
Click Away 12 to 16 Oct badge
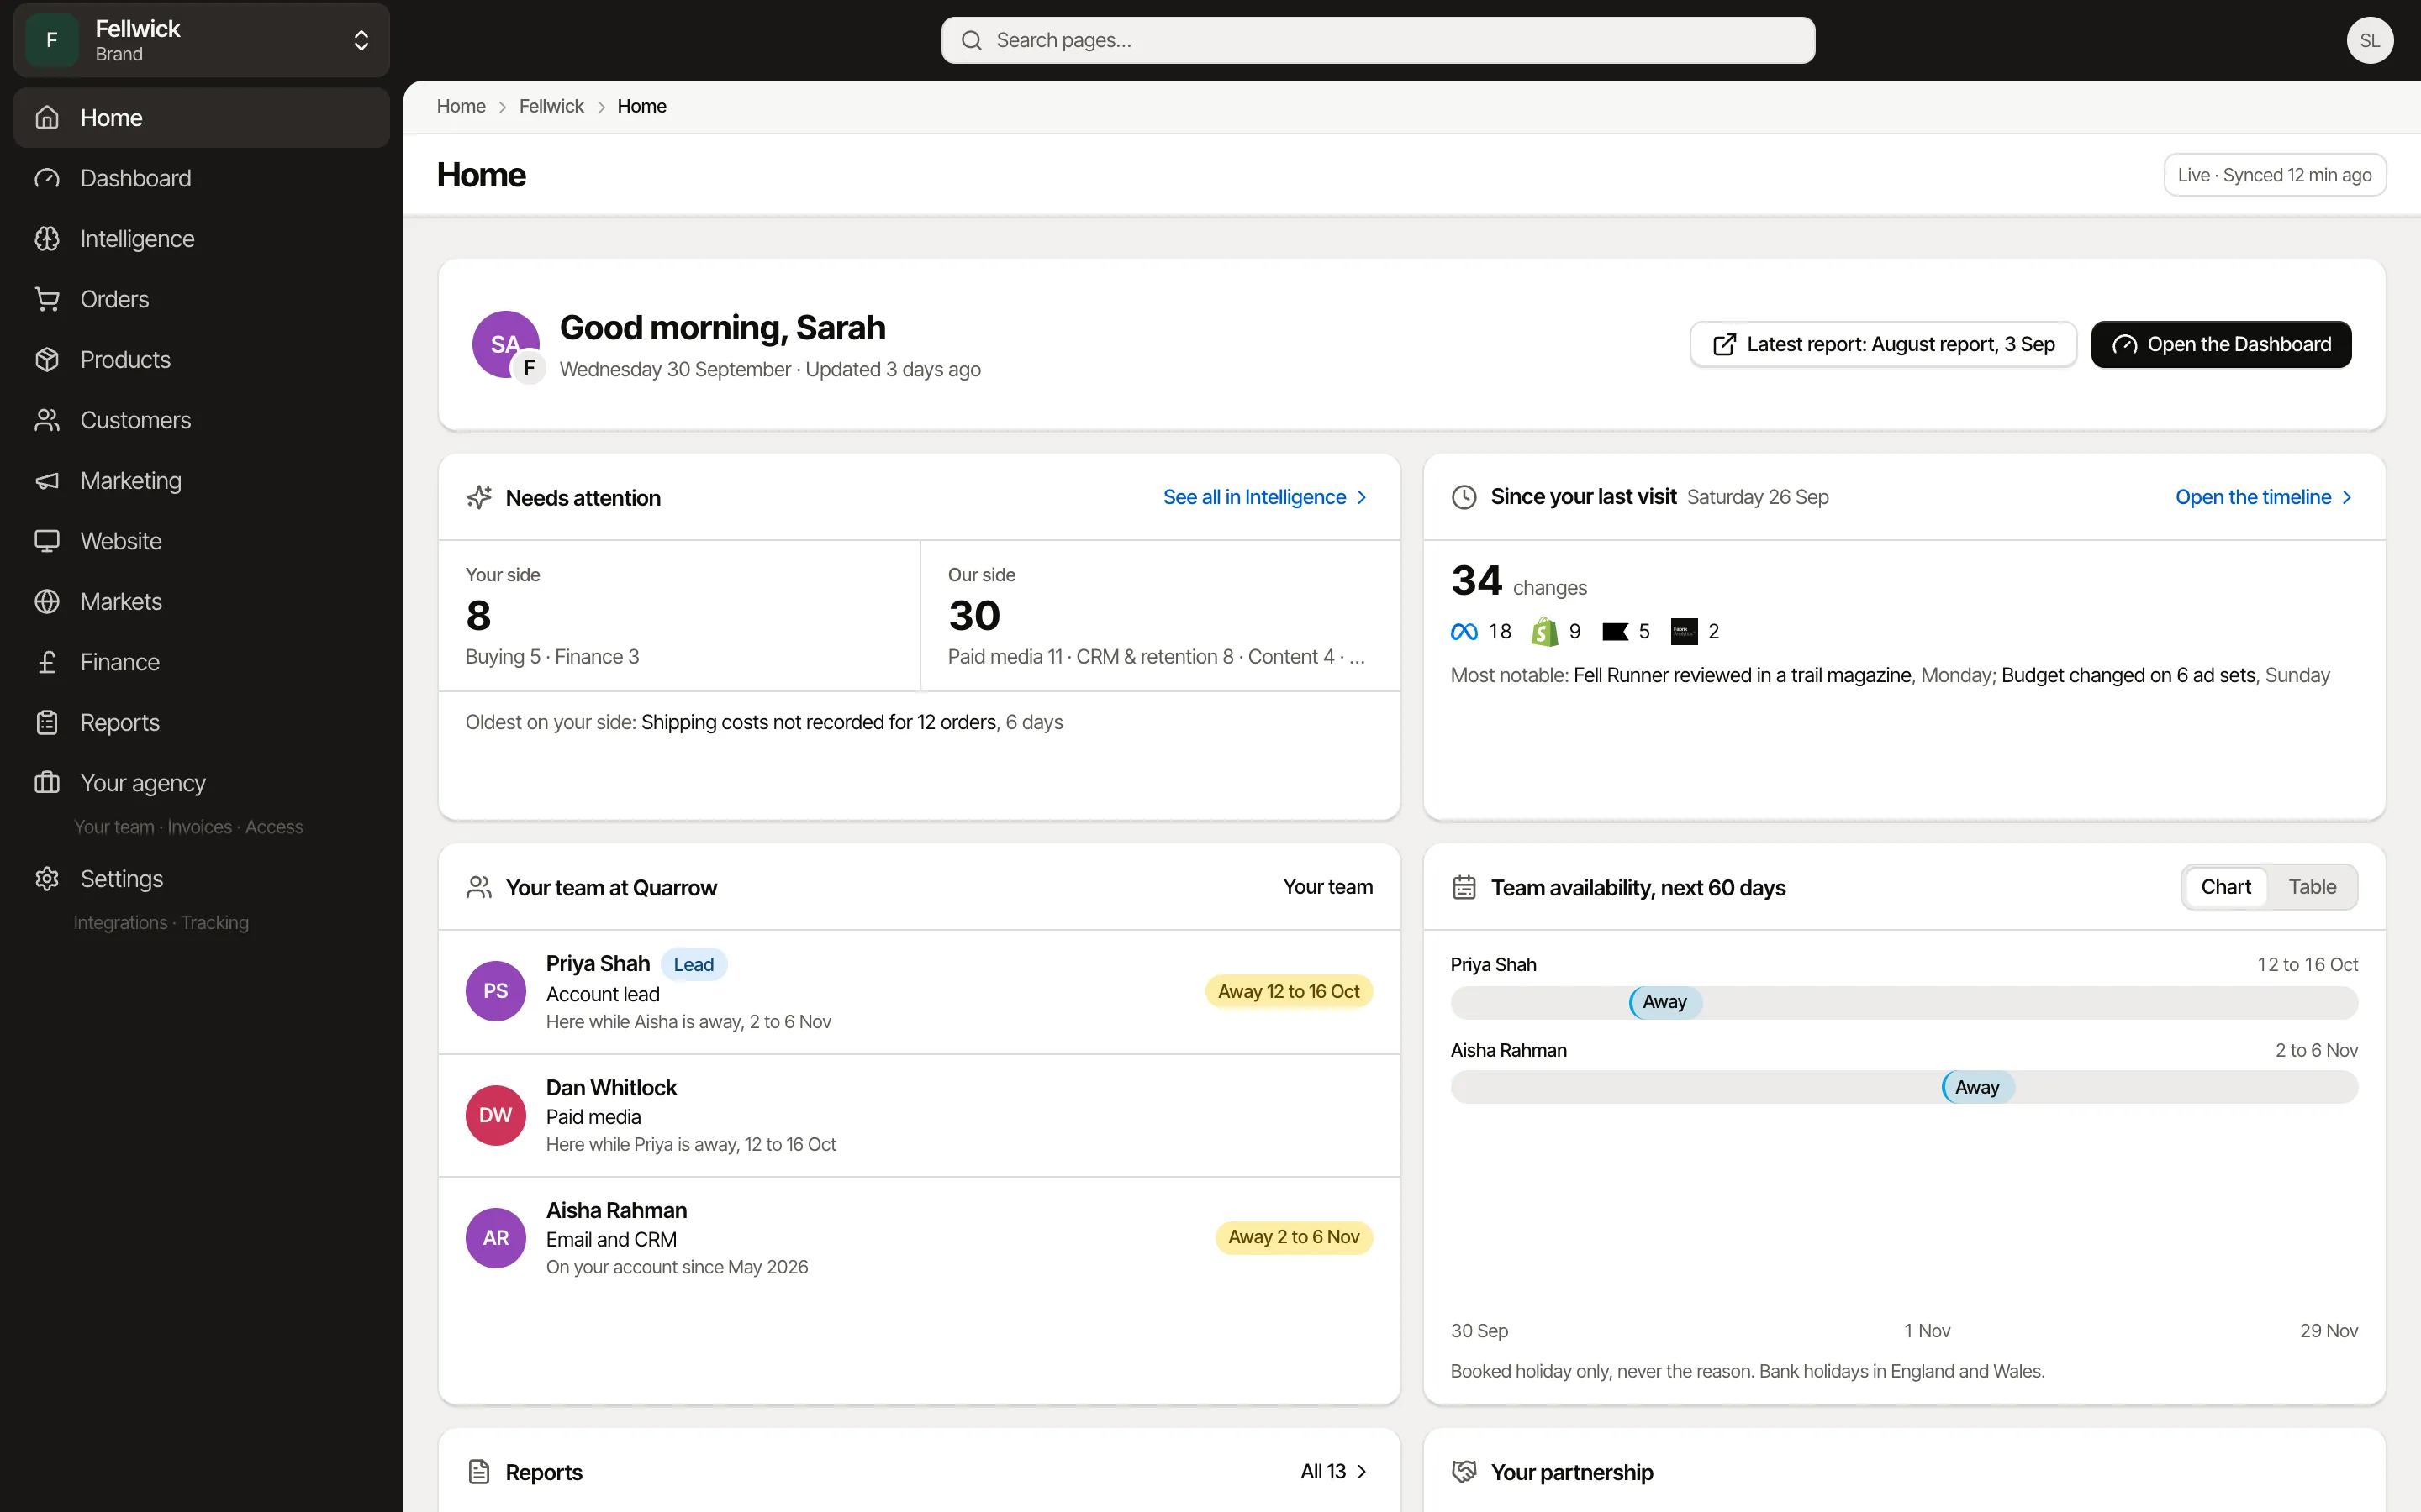(1289, 992)
